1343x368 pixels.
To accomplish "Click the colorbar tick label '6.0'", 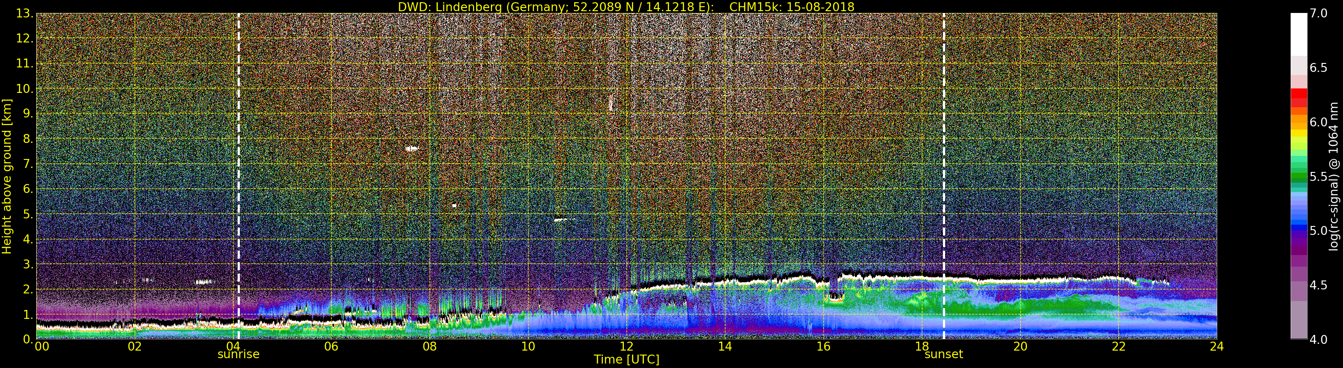I will pyautogui.click(x=1318, y=122).
